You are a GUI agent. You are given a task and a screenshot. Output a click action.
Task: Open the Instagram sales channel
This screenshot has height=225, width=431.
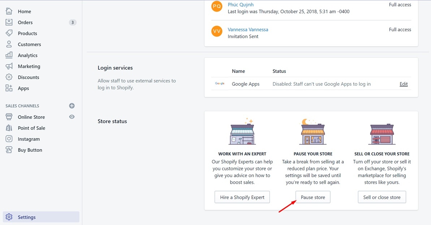pyautogui.click(x=29, y=139)
